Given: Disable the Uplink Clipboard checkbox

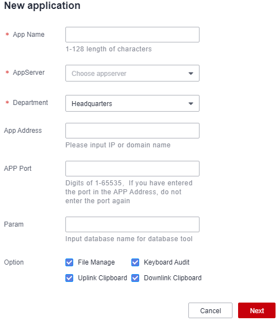Looking at the screenshot, I should point(69,278).
